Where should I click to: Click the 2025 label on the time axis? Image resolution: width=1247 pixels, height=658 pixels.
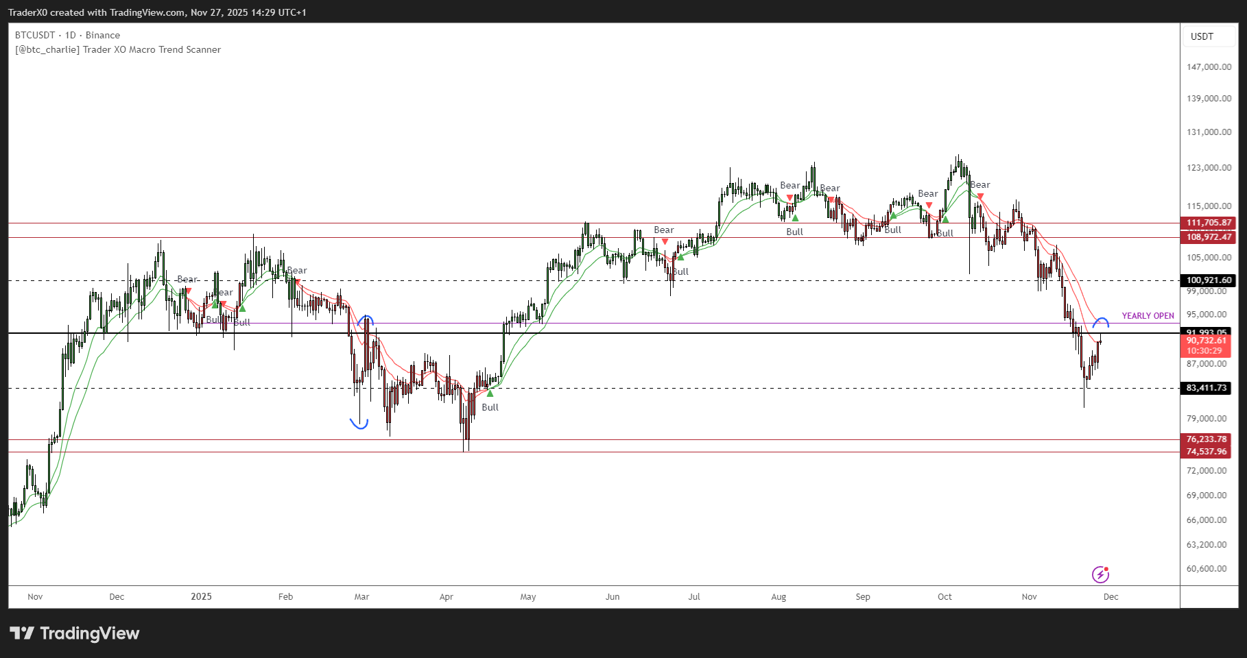pyautogui.click(x=201, y=596)
